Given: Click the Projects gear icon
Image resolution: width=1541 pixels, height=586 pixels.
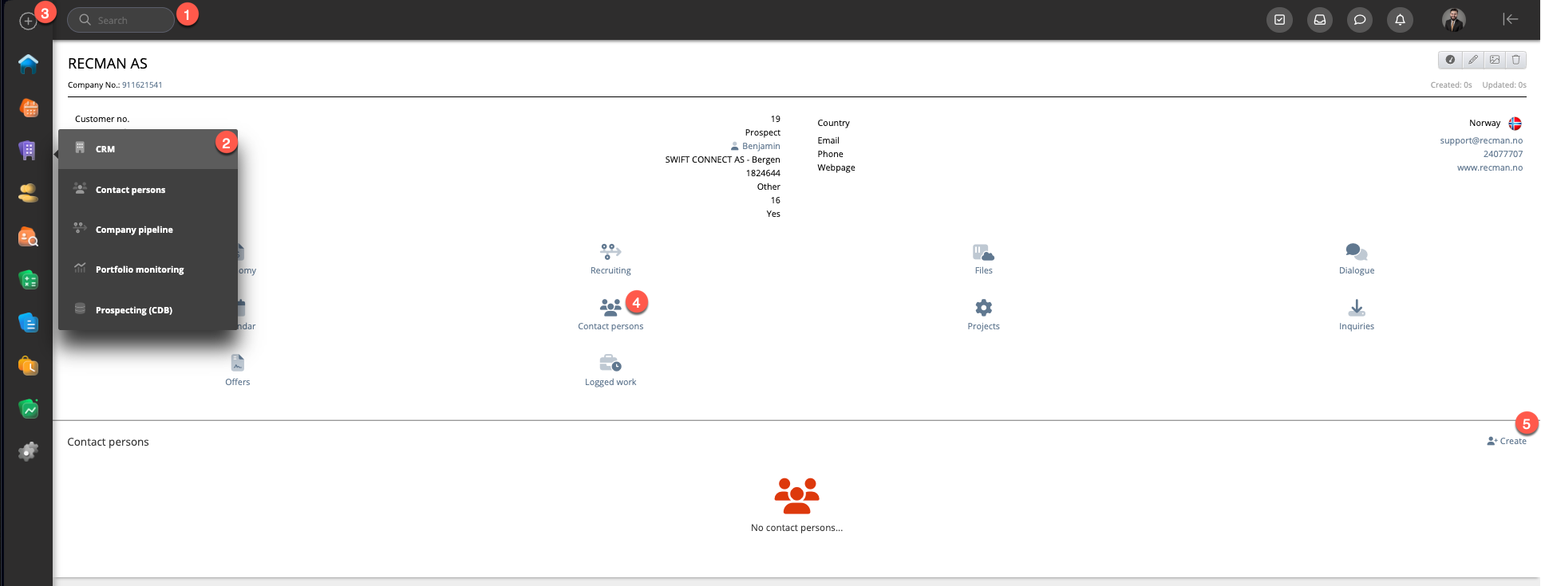Looking at the screenshot, I should (983, 308).
